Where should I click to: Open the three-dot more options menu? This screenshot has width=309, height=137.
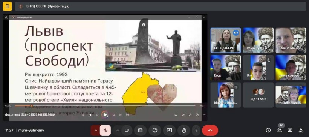(x=196, y=130)
